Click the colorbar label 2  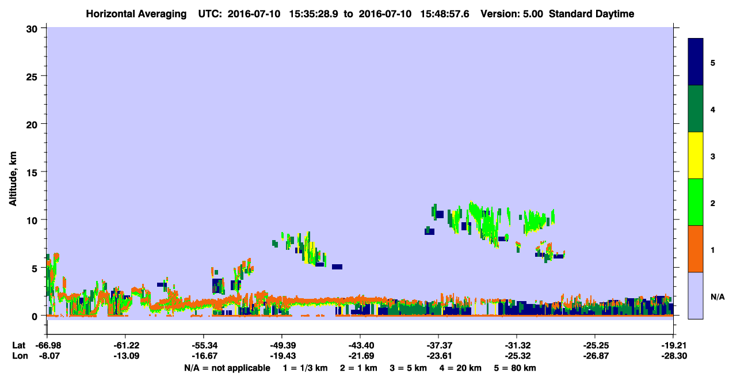click(713, 203)
